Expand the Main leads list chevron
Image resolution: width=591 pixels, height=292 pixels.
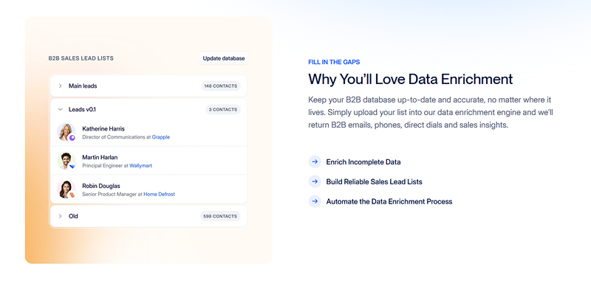click(60, 86)
